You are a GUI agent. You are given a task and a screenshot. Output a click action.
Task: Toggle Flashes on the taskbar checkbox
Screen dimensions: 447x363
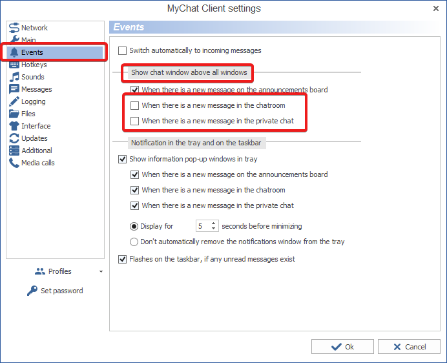coord(122,259)
